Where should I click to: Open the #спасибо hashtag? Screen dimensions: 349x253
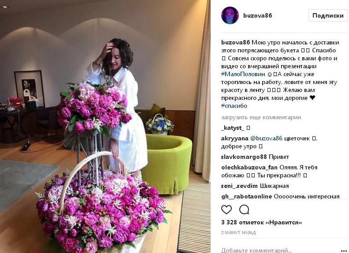pos(234,106)
